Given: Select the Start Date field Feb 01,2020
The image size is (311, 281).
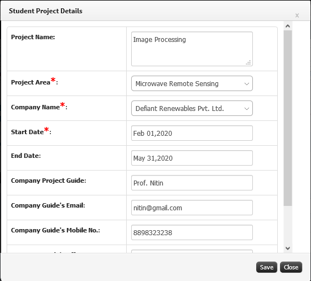Looking at the screenshot, I should [x=192, y=133].
